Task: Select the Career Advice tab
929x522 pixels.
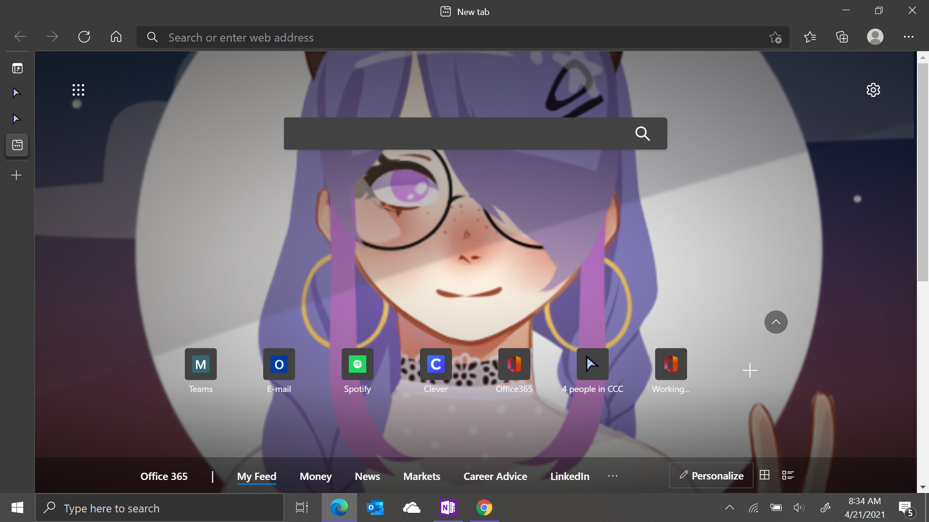Action: coord(495,477)
